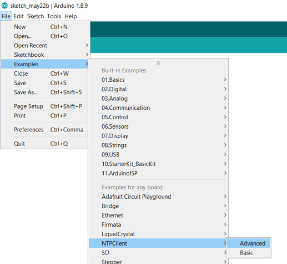Open the 11.ArduinoISP submenu

tap(158, 173)
